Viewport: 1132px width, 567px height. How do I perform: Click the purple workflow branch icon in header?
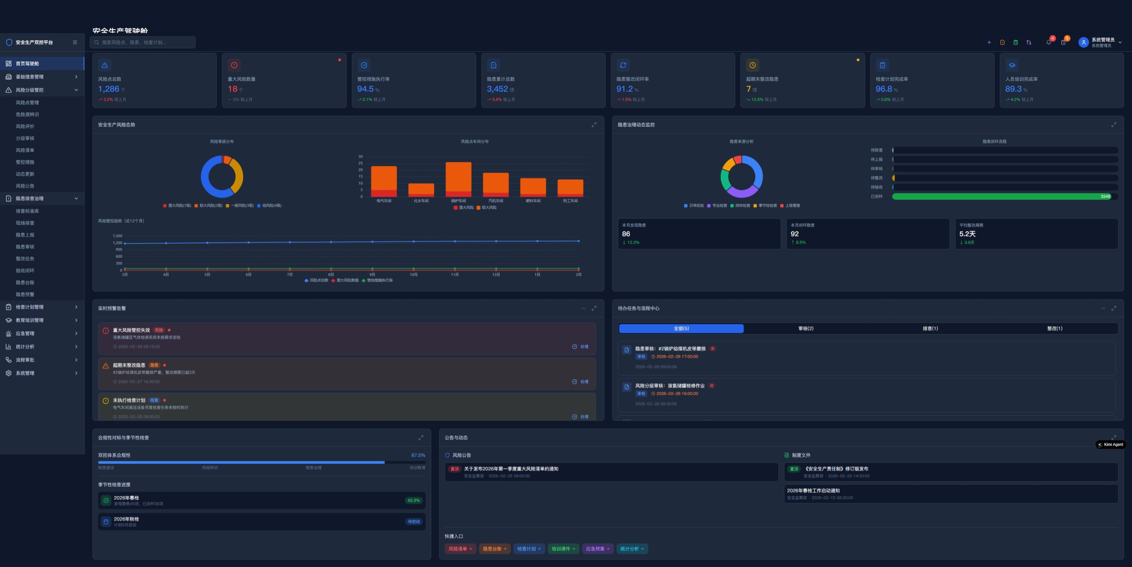click(1029, 43)
